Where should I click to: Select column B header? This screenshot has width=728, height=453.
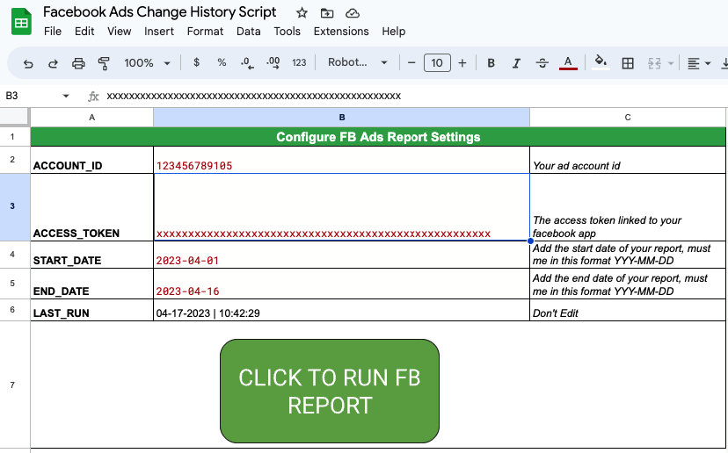tap(342, 118)
